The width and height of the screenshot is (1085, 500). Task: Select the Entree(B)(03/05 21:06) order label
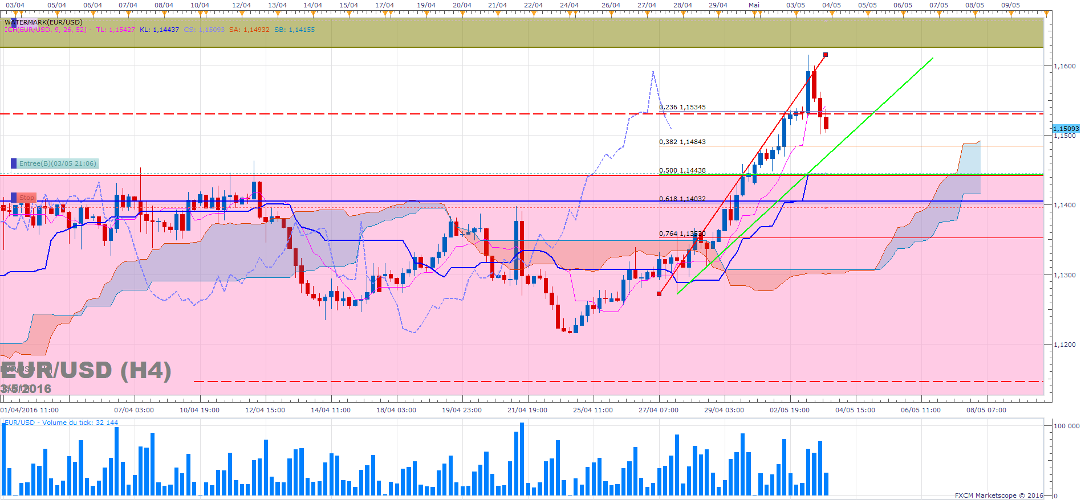pos(58,164)
